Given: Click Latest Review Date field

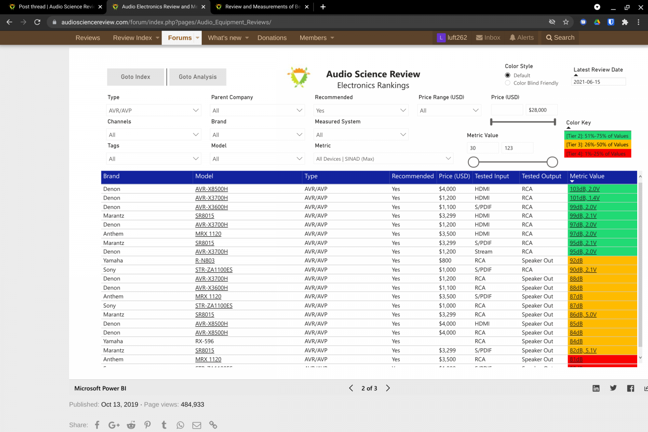Looking at the screenshot, I should point(599,82).
